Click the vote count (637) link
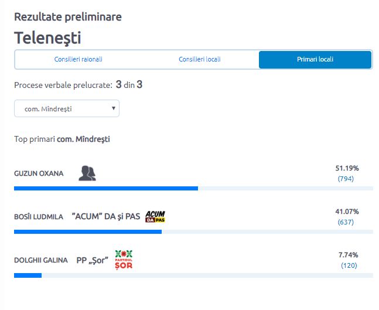The width and height of the screenshot is (379, 310). 346,222
